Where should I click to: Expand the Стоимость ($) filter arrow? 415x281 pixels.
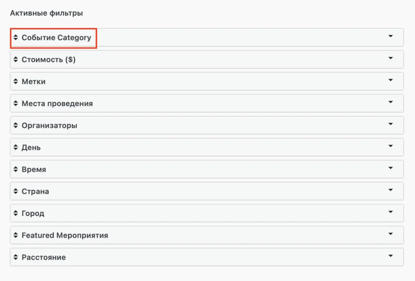(391, 58)
